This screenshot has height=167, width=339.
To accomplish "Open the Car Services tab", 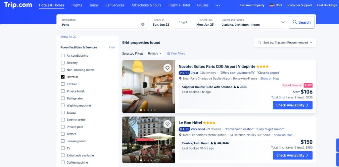I will (115, 5).
